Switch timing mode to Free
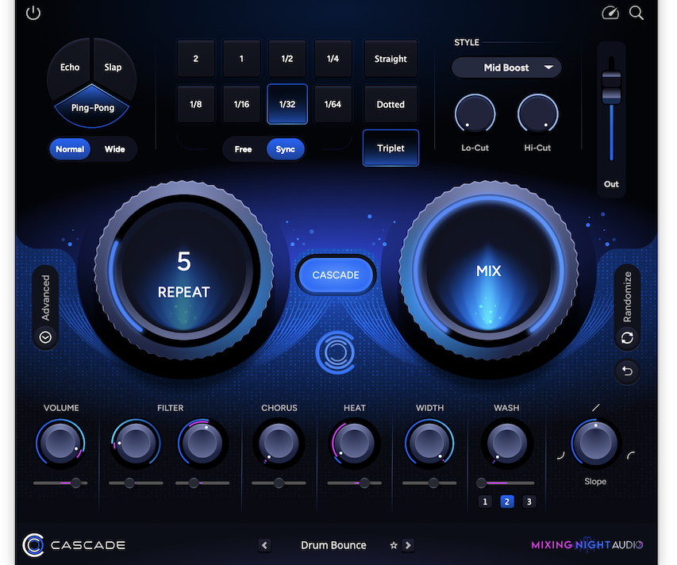Viewport: 677px width, 565px height. coord(243,149)
